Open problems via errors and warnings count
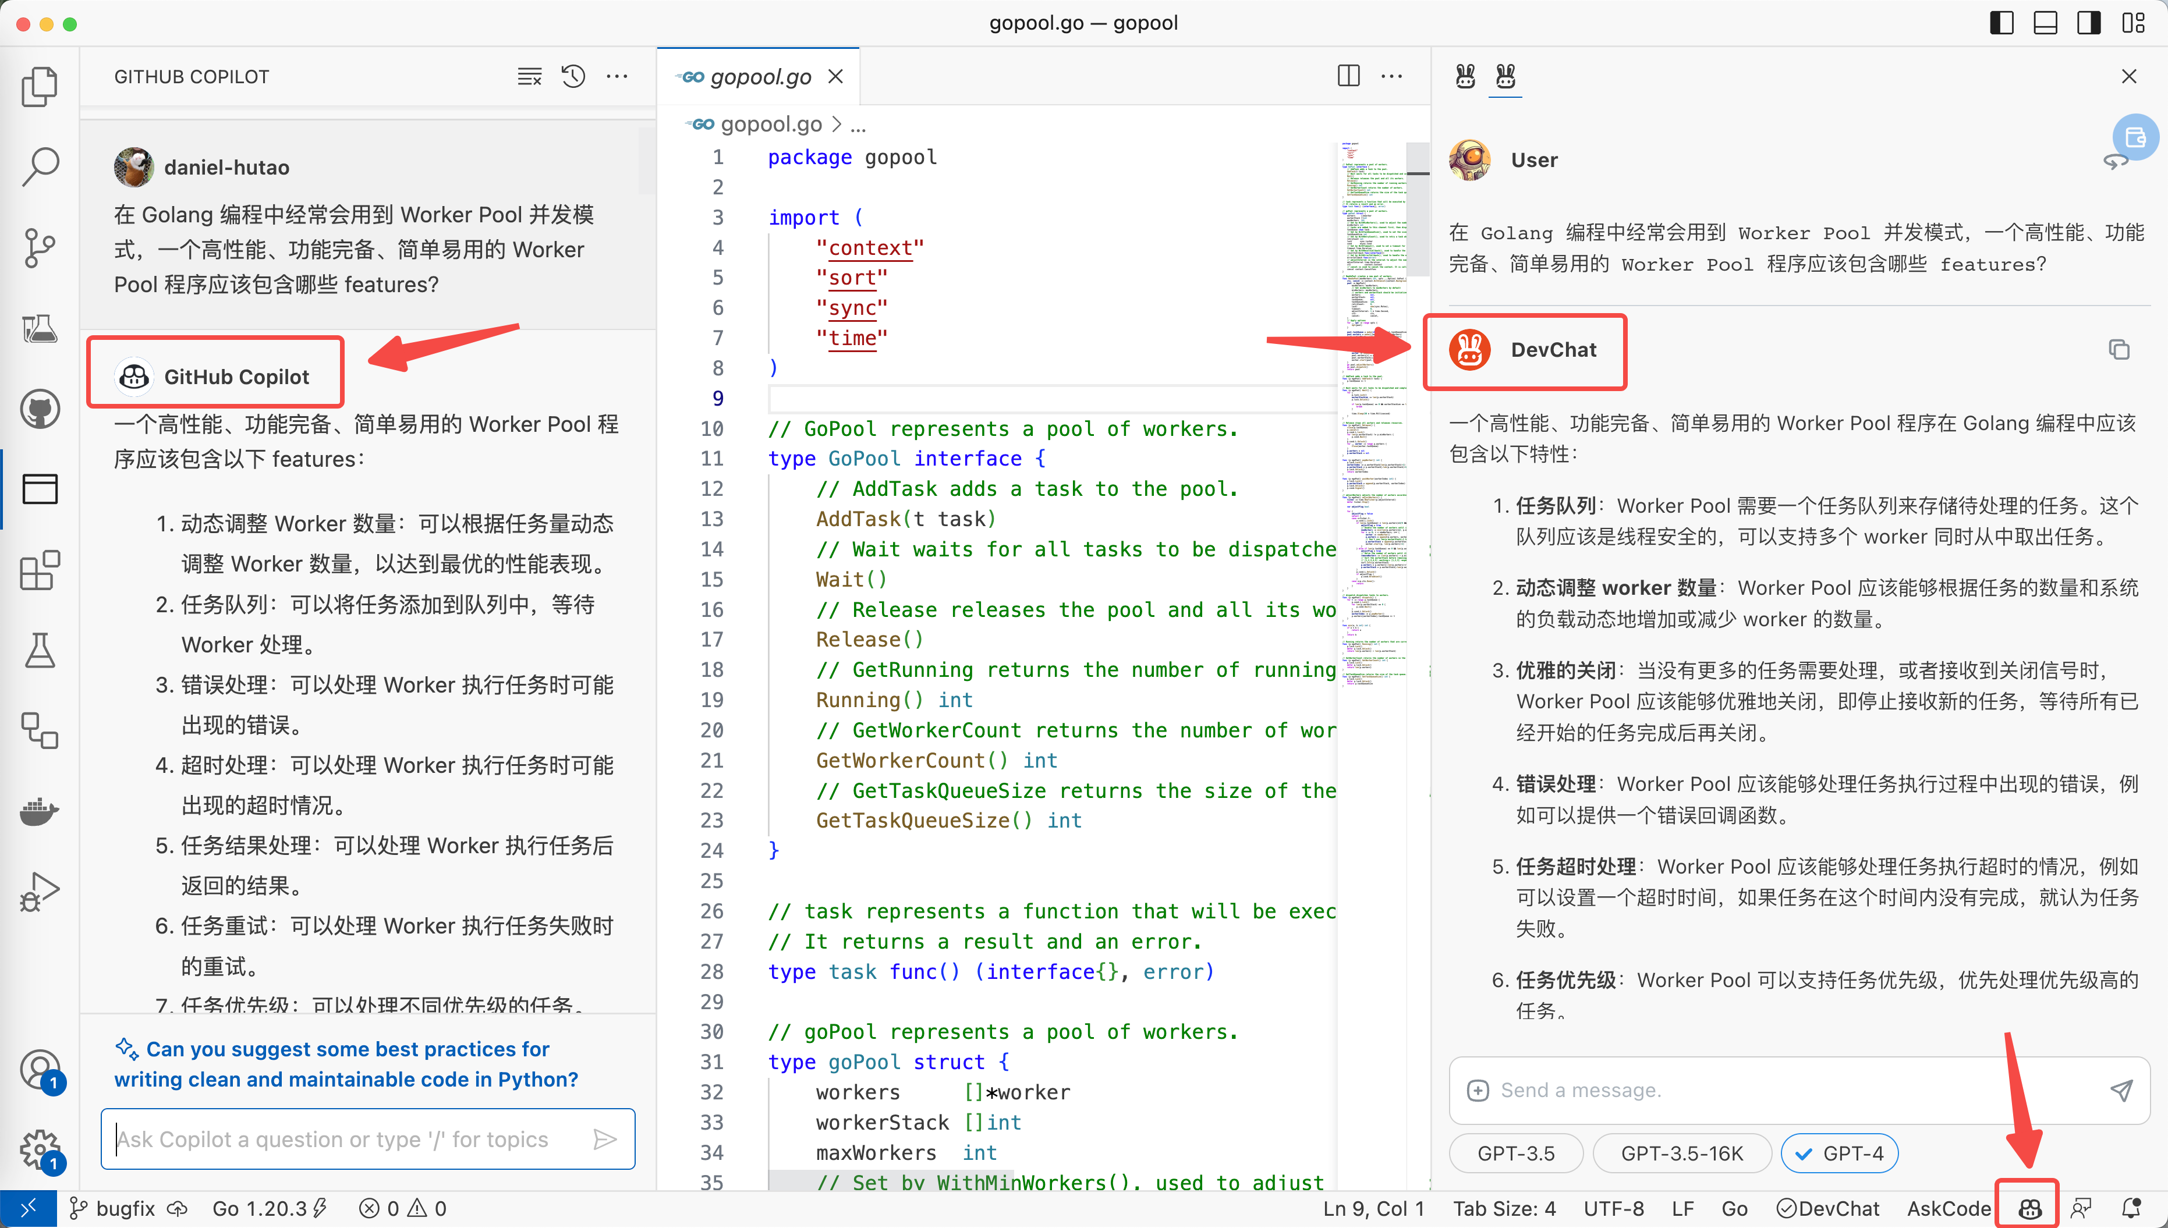 coord(402,1209)
